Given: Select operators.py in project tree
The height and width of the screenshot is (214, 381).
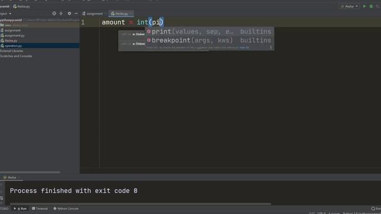Looking at the screenshot, I should tap(40, 46).
